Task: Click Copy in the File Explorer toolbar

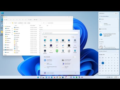Action: click(14, 20)
